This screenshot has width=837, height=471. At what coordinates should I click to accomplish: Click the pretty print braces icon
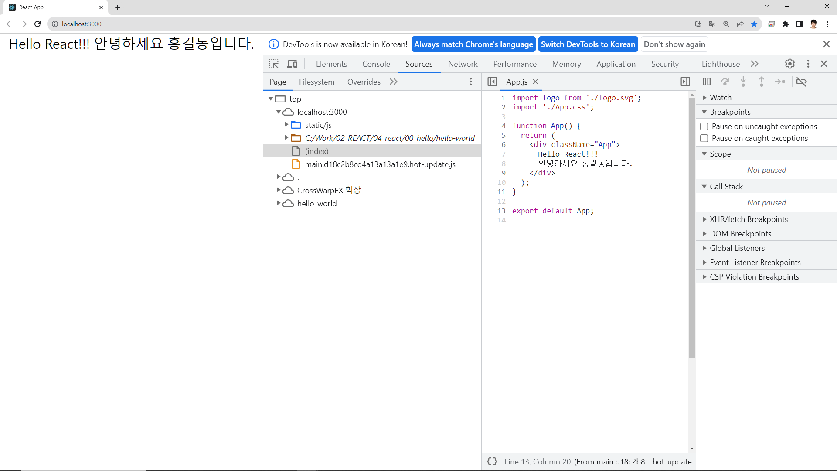[x=492, y=461]
